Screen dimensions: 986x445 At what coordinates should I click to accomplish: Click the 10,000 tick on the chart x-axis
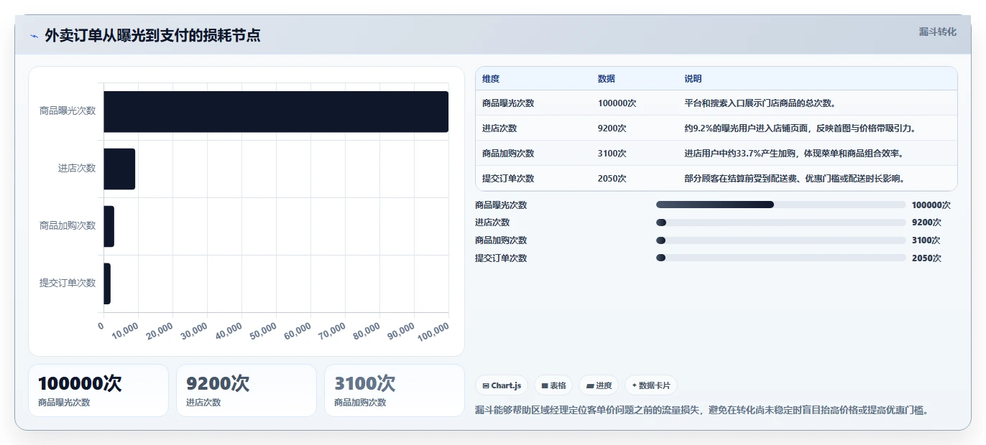(126, 330)
